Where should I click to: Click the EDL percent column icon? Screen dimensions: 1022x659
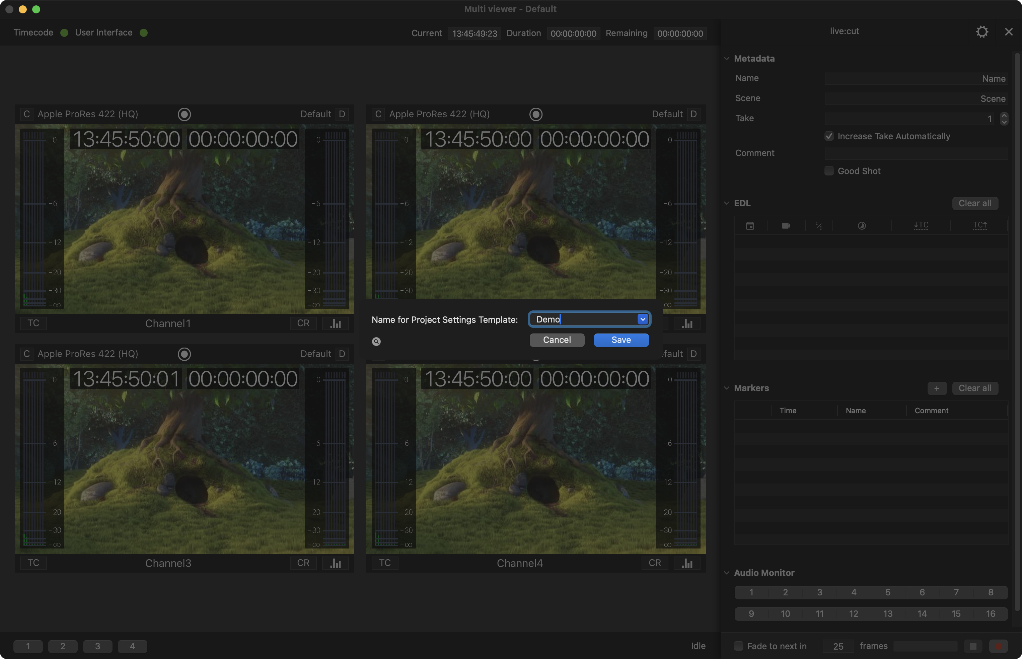pyautogui.click(x=819, y=225)
